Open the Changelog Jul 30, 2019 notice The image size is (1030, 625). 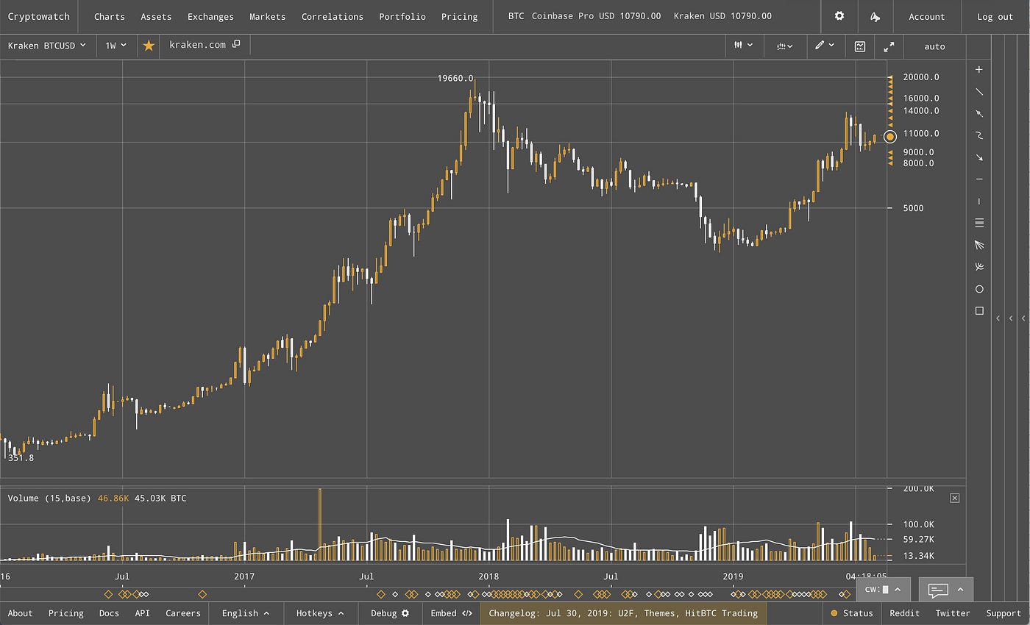tap(623, 613)
